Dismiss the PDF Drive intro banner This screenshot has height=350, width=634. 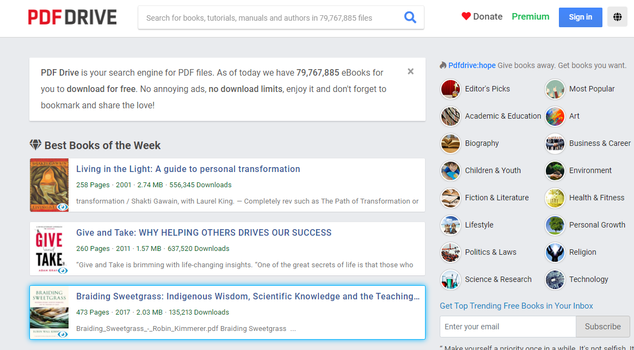tap(410, 72)
